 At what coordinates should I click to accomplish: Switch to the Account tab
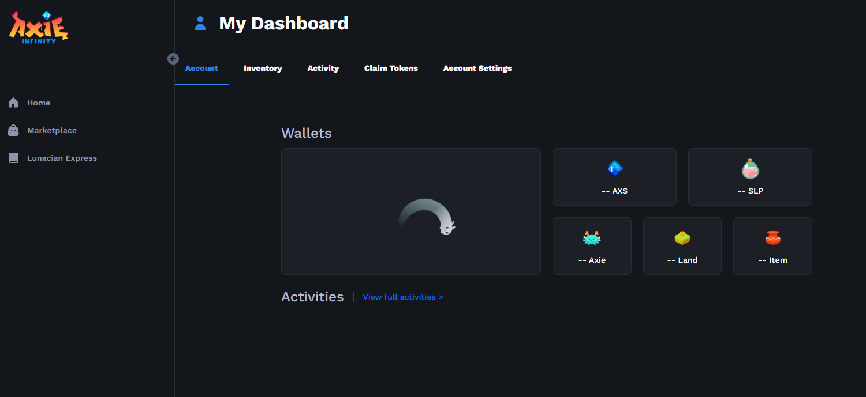[x=201, y=68]
